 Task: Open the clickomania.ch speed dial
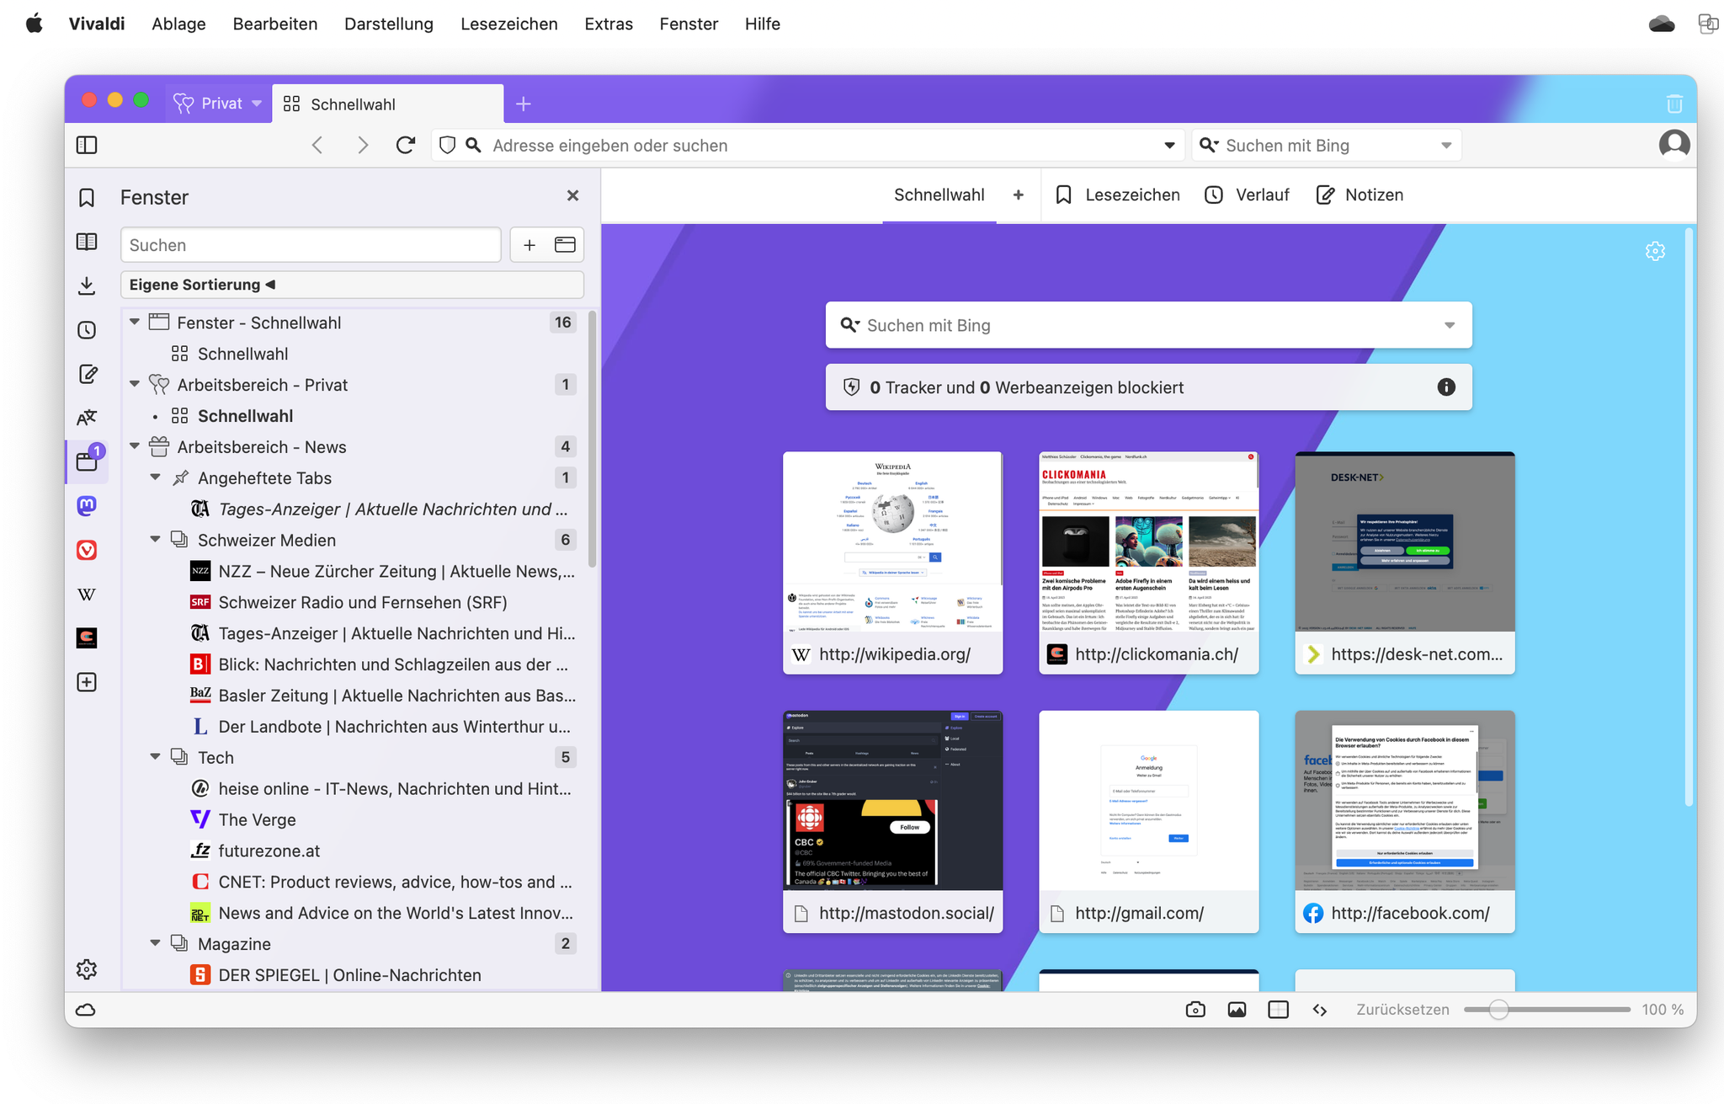(1148, 562)
